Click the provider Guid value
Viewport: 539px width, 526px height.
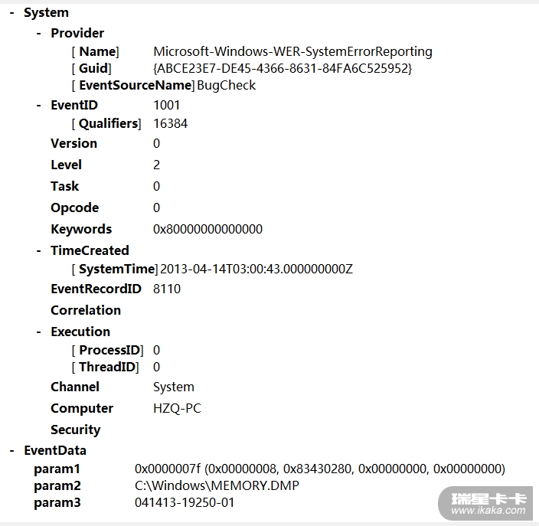coord(283,68)
